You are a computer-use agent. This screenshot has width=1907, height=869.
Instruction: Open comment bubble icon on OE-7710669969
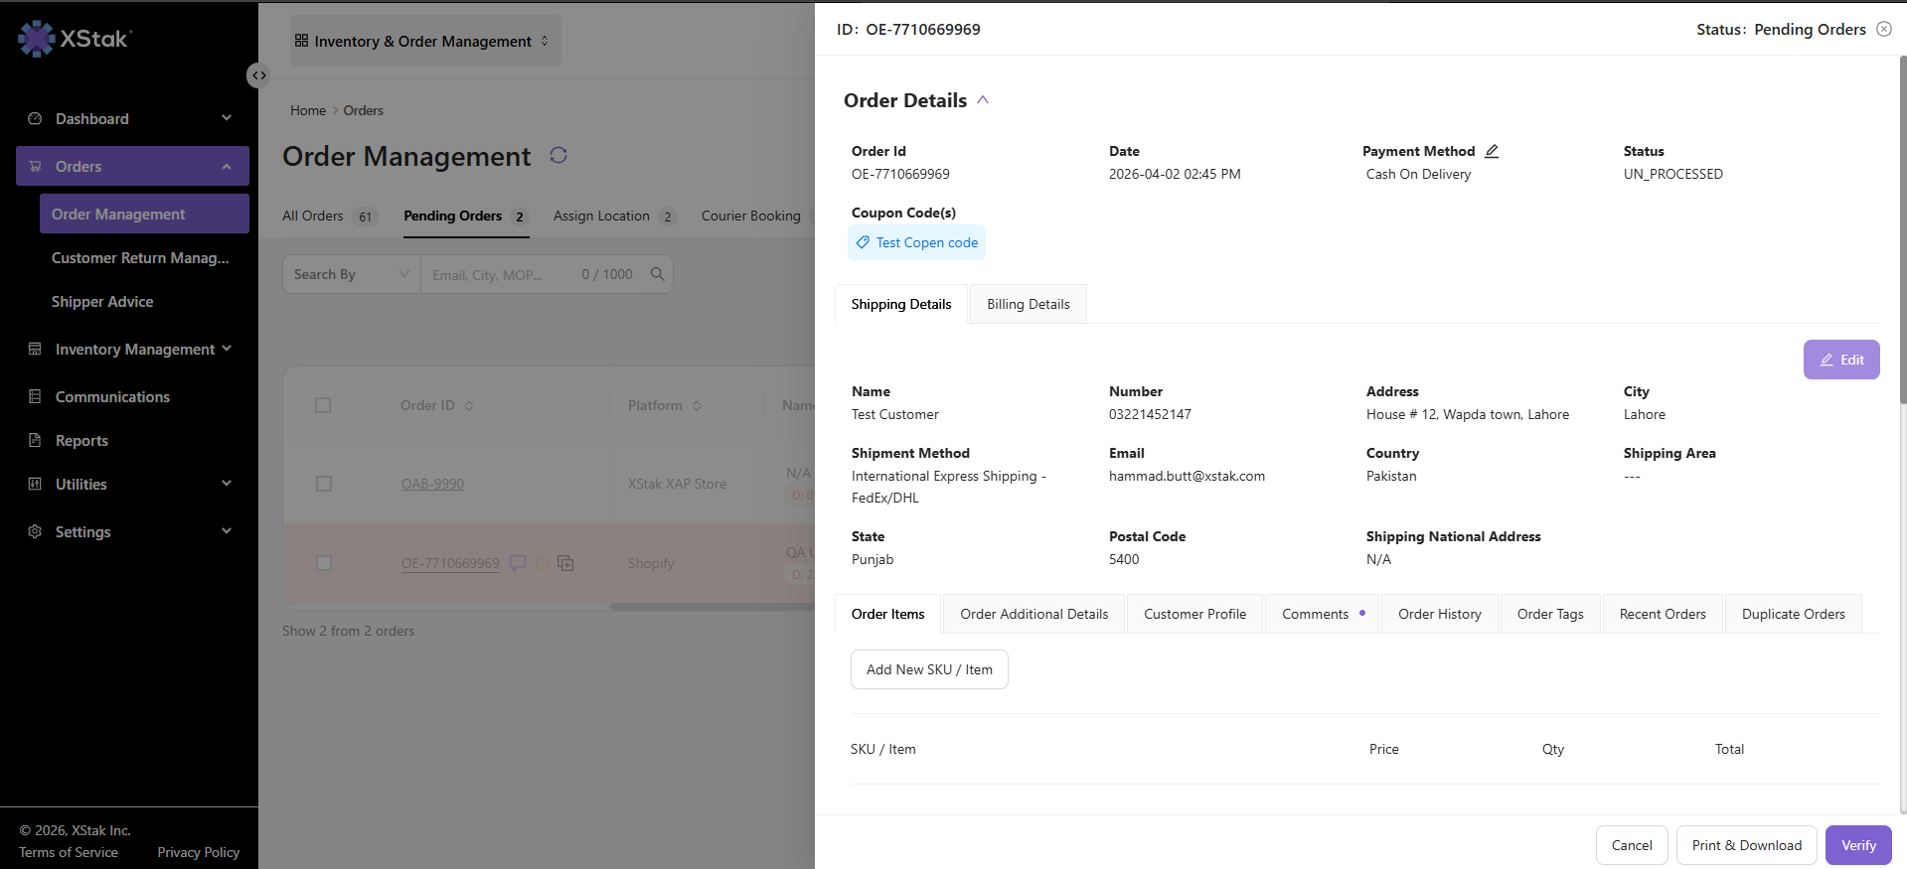(518, 562)
